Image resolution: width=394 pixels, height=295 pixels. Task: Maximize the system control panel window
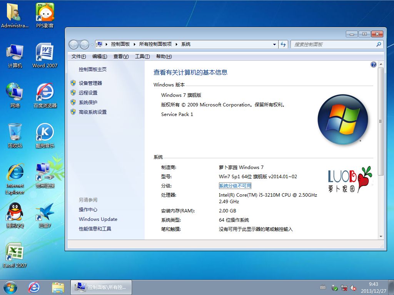tap(364, 34)
